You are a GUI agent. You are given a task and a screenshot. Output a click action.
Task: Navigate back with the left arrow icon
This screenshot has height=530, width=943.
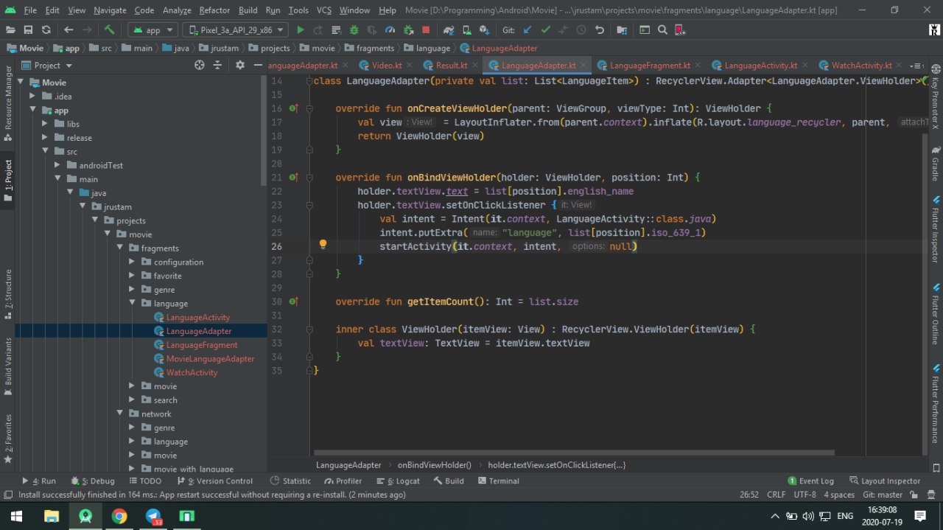(69, 30)
